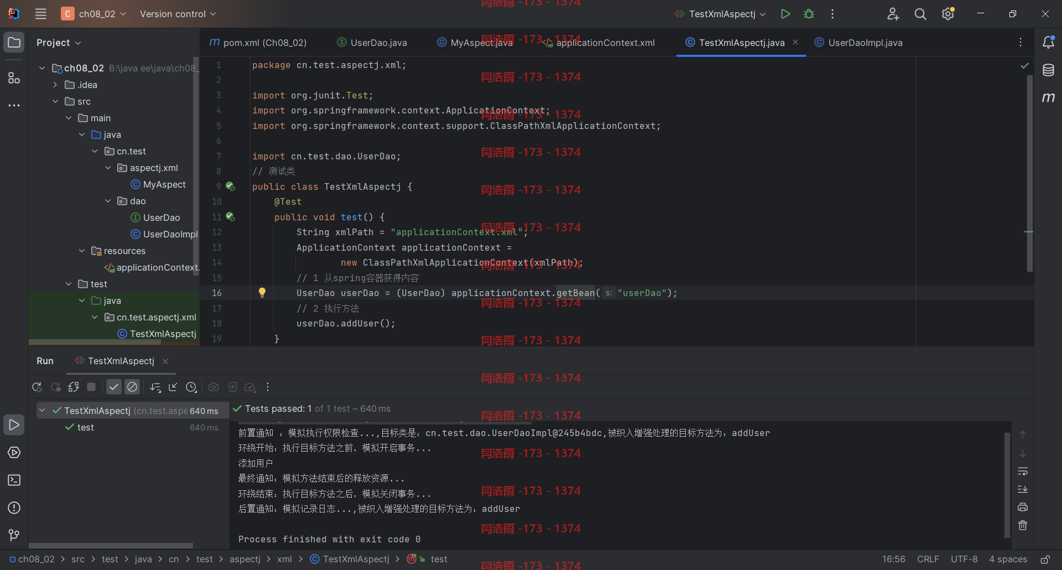Image resolution: width=1062 pixels, height=570 pixels.
Task: Open test history clock icon
Action: (191, 387)
